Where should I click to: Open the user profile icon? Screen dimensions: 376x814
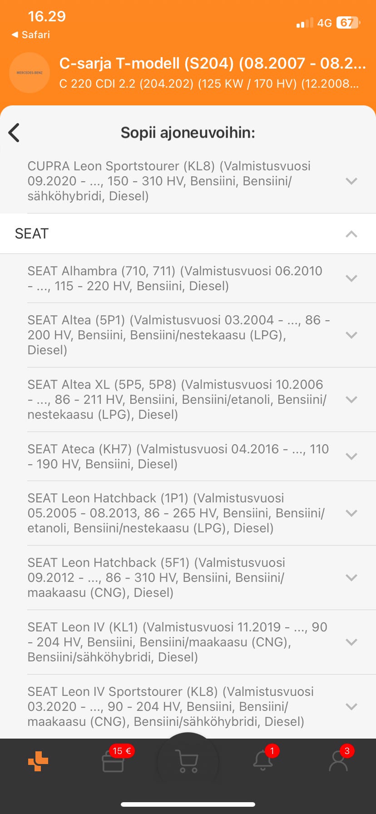(x=338, y=760)
